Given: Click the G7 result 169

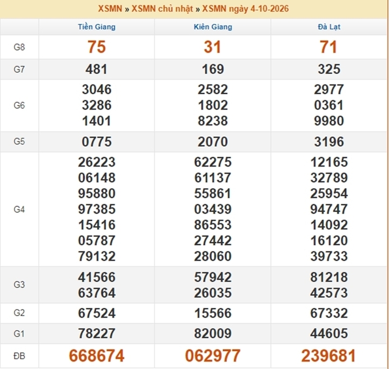Looking at the screenshot, I should point(213,69).
